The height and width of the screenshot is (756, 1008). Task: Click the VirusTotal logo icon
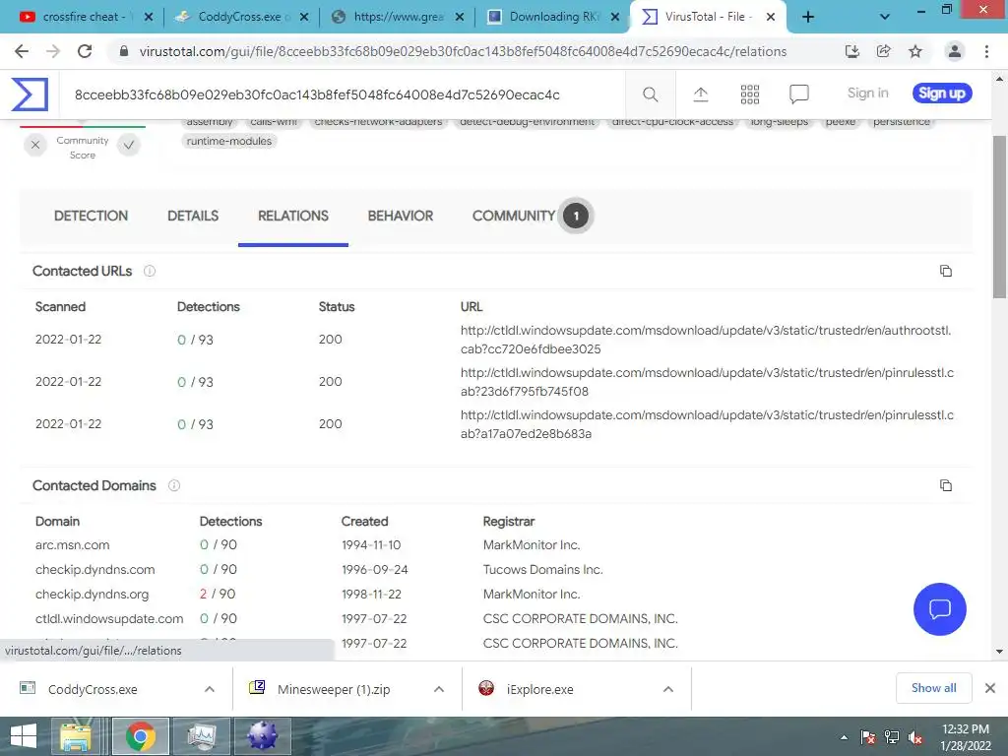(30, 94)
